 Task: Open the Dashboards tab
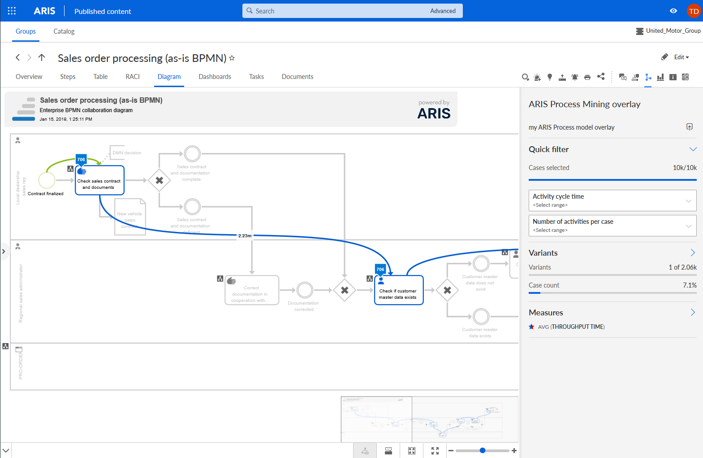point(215,77)
